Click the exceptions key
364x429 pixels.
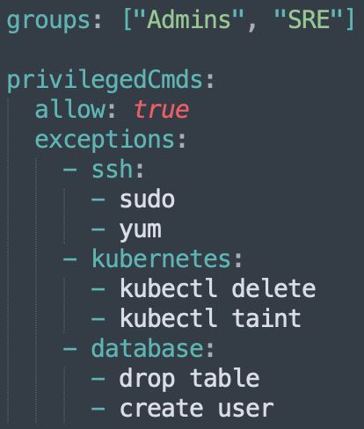(x=105, y=140)
